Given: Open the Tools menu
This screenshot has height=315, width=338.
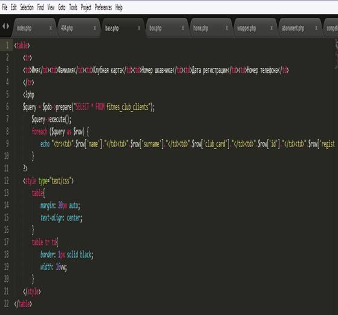Looking at the screenshot, I should pos(73,7).
